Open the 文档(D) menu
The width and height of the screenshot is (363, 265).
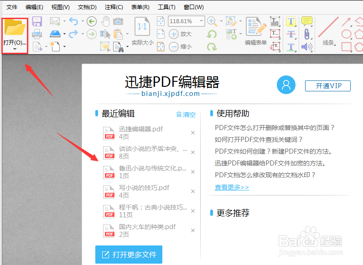(87, 7)
